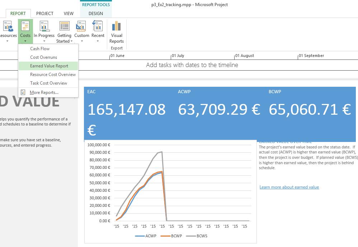This screenshot has width=358, height=247.
Task: Open the Custom reports icon
Action: pyautogui.click(x=81, y=26)
